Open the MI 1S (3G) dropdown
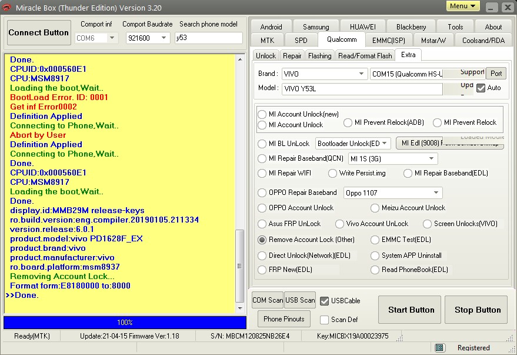This screenshot has width=517, height=355. point(431,159)
